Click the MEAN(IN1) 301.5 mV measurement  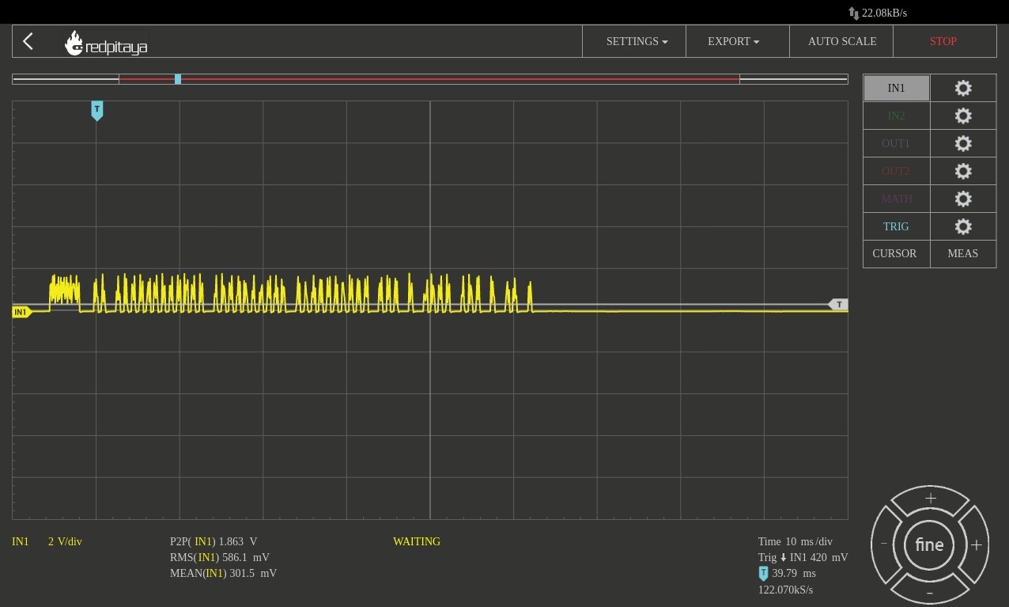pyautogui.click(x=223, y=574)
